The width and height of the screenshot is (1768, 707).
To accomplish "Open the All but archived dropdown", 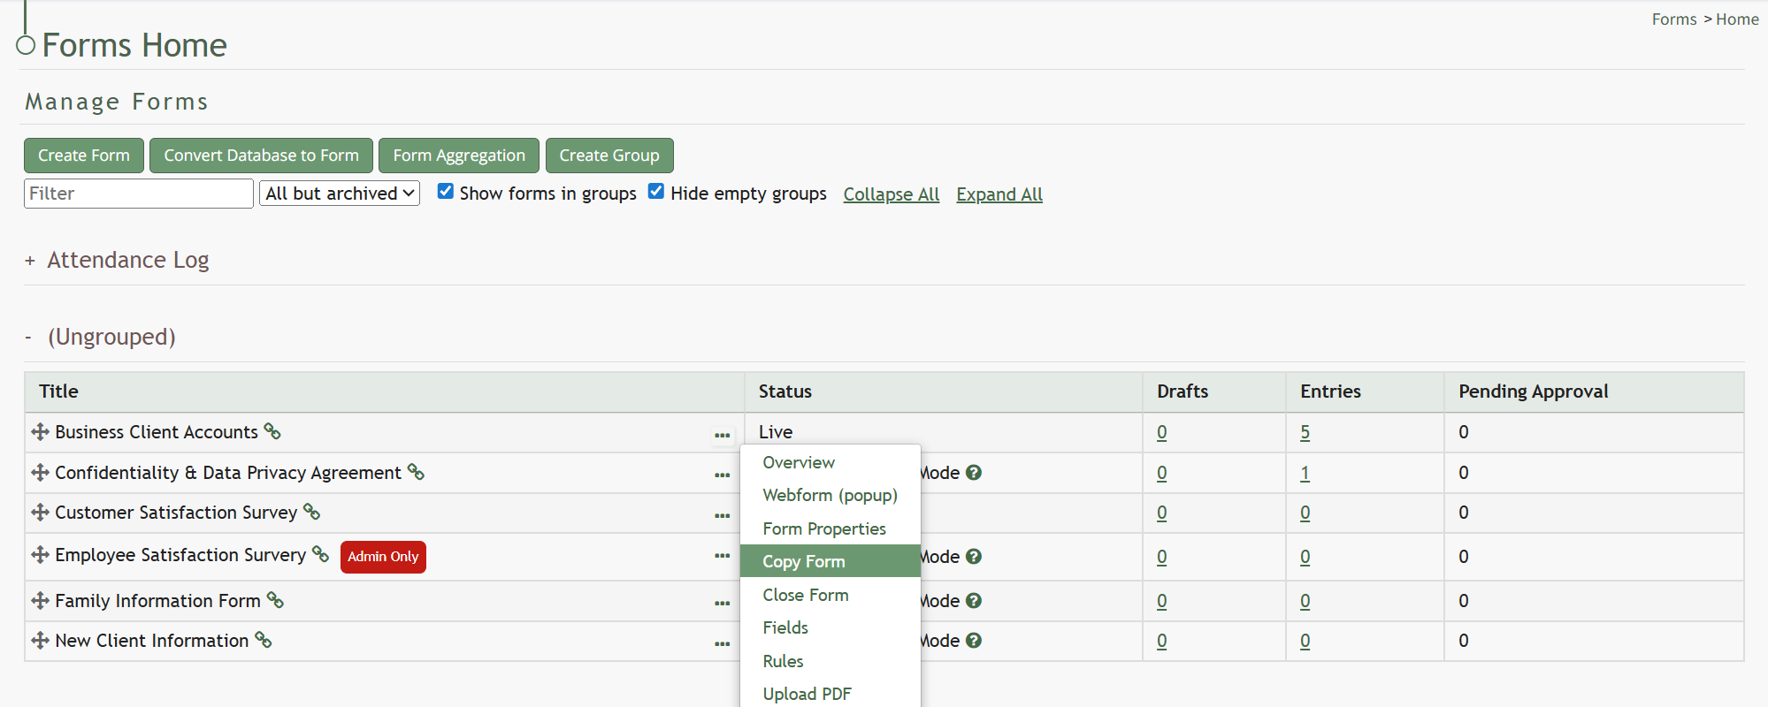I will click(x=340, y=194).
